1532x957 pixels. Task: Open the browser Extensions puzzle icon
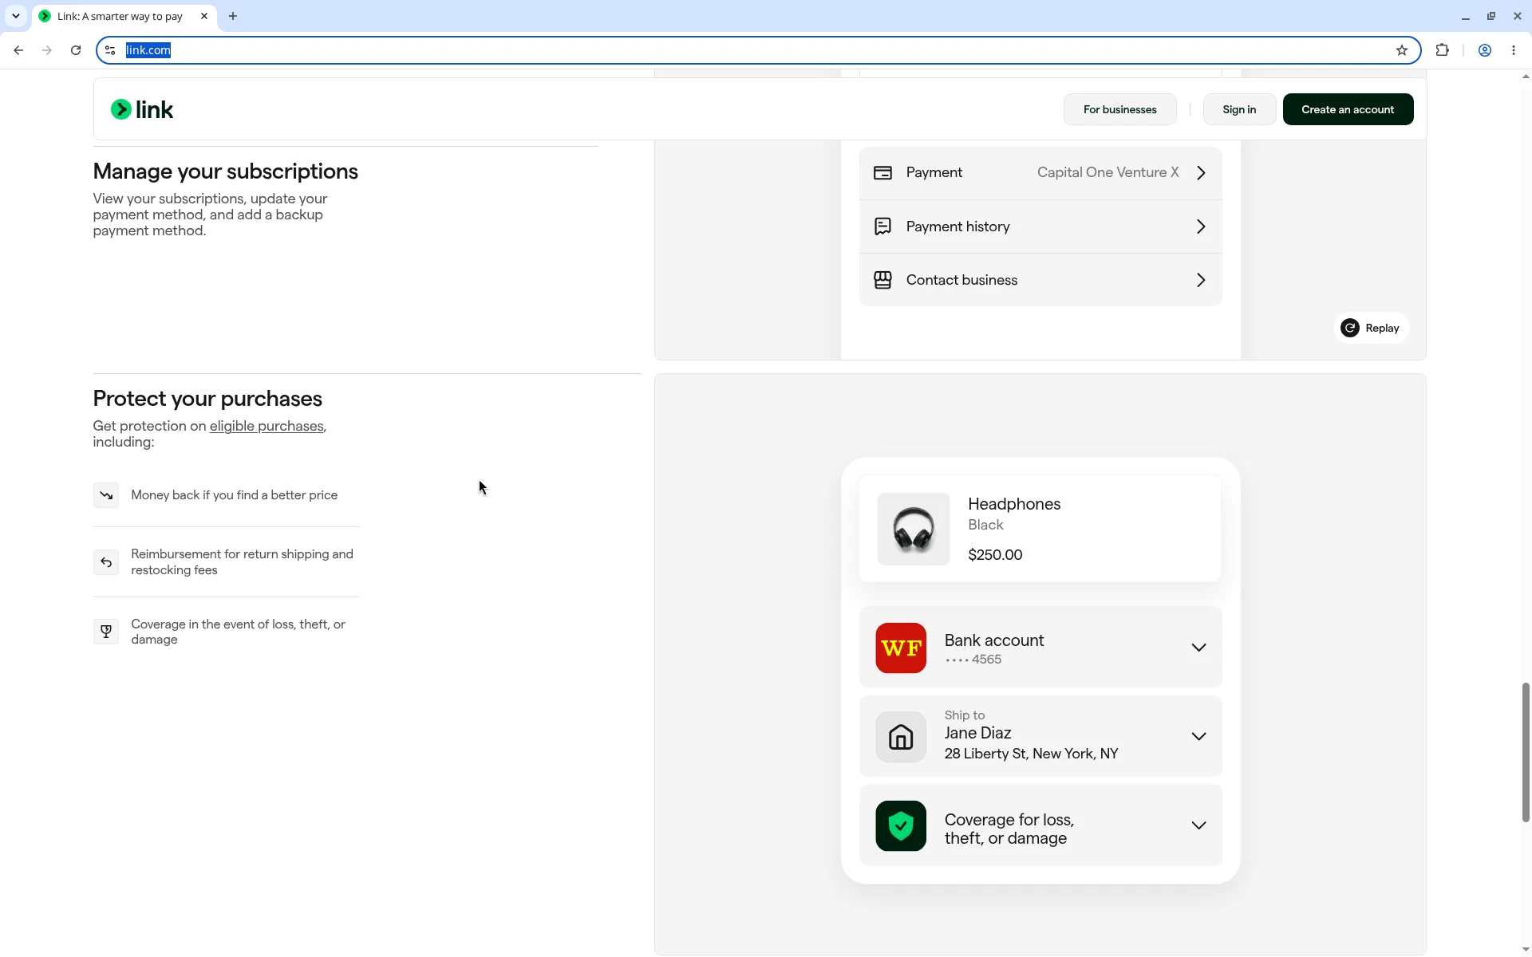[1442, 50]
